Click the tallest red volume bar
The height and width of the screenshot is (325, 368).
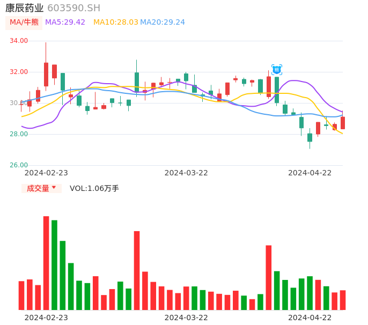pos(46,263)
